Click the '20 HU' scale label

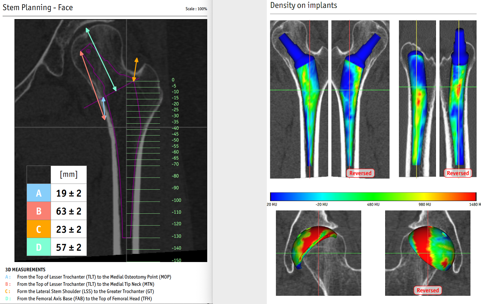(x=272, y=204)
